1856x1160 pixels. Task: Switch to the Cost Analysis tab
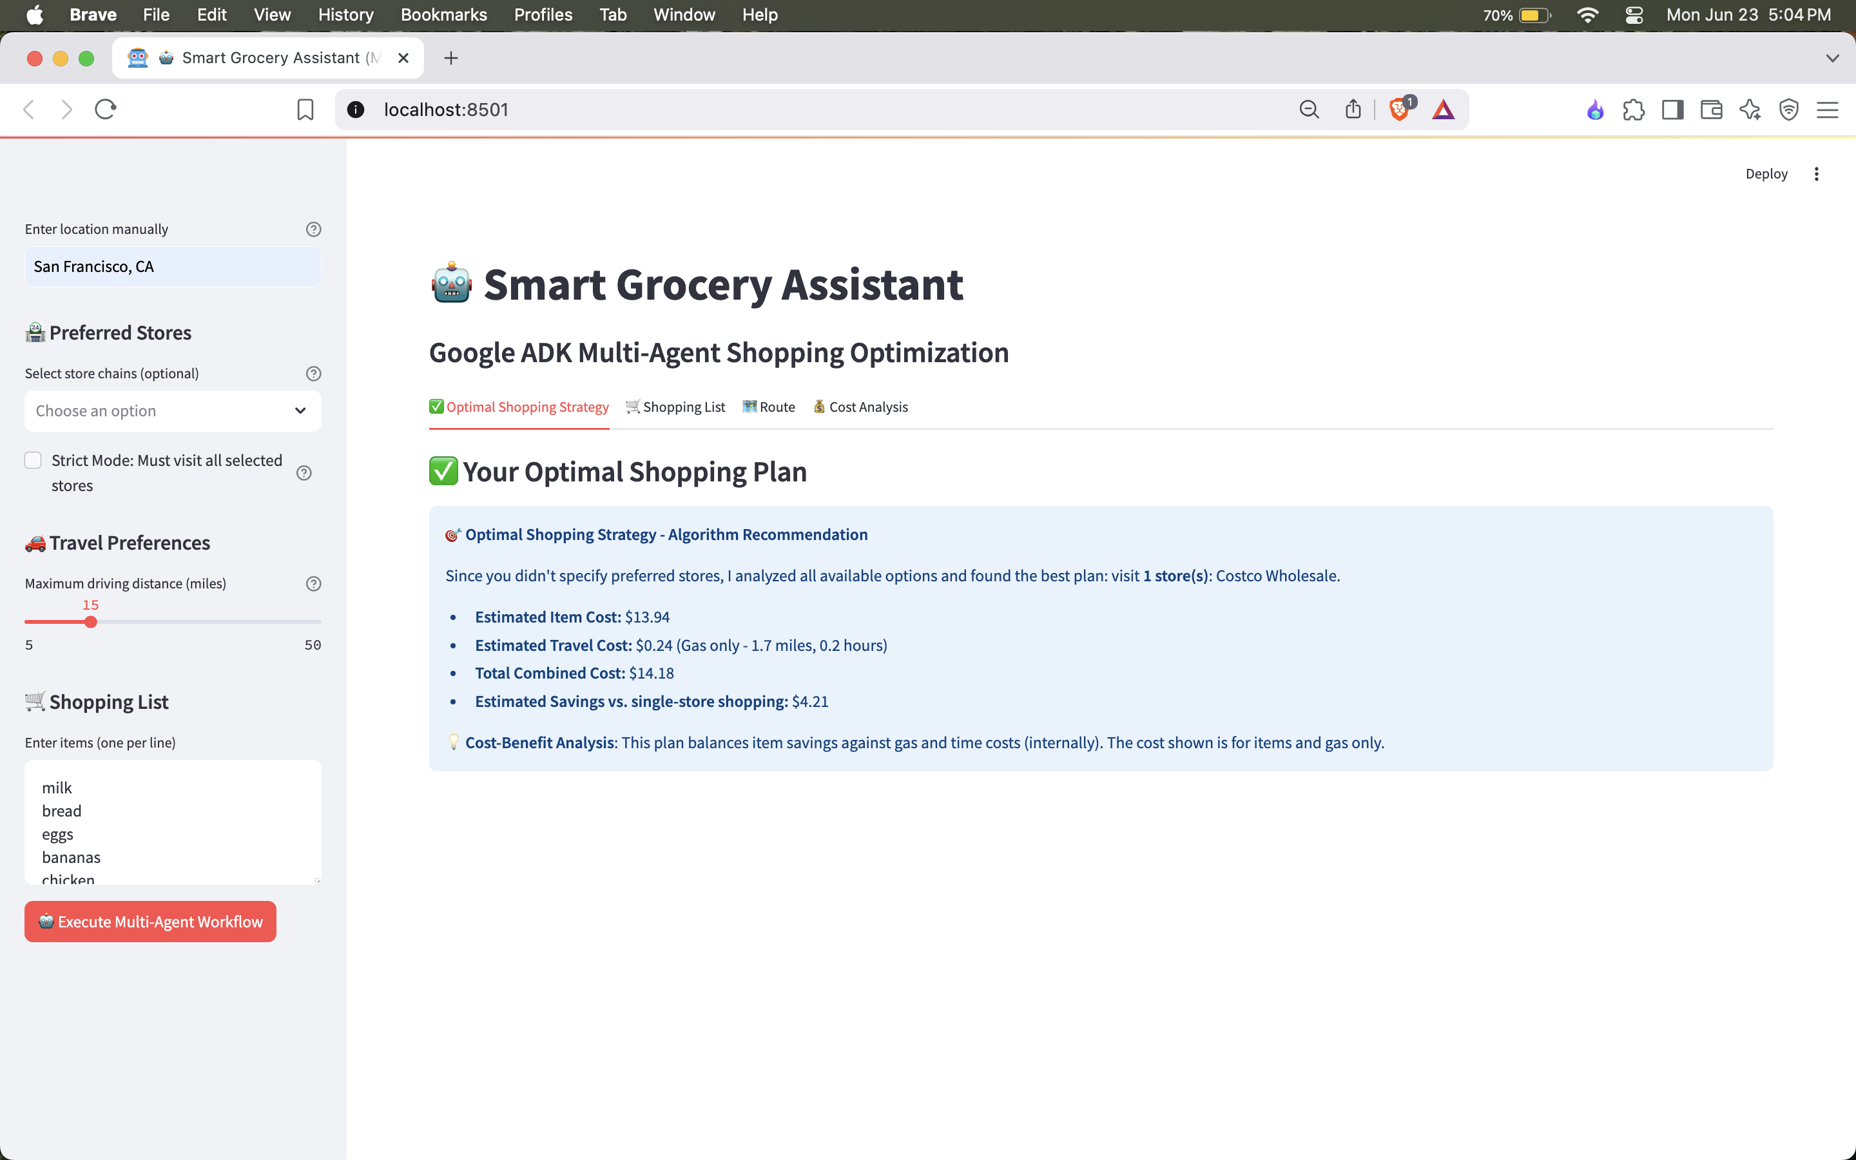pyautogui.click(x=860, y=407)
